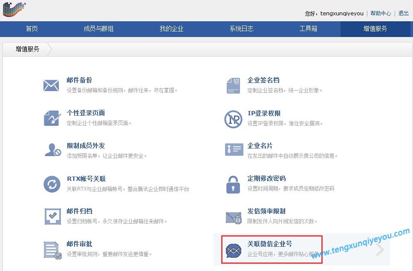The width and height of the screenshot is (413, 271).
Task: Open the 企业签名档 title link
Action: coord(263,80)
